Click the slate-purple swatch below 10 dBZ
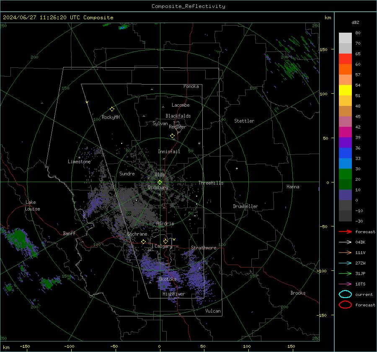The image size is (377, 352). point(345,195)
